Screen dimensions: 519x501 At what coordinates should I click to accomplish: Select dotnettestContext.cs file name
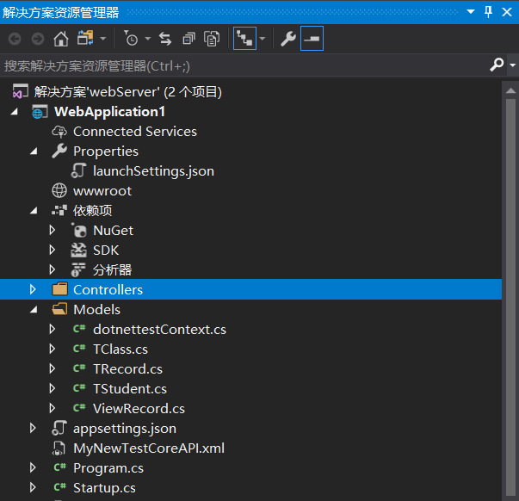point(159,330)
